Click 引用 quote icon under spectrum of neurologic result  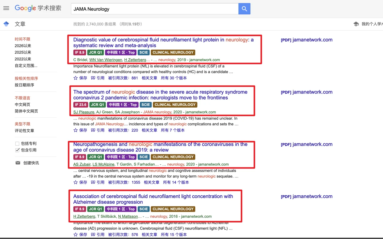93,130
